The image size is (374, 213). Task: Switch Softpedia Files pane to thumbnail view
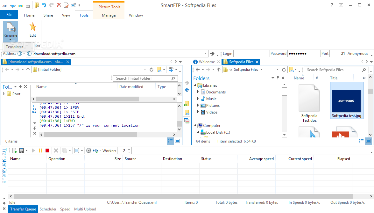pos(368,141)
